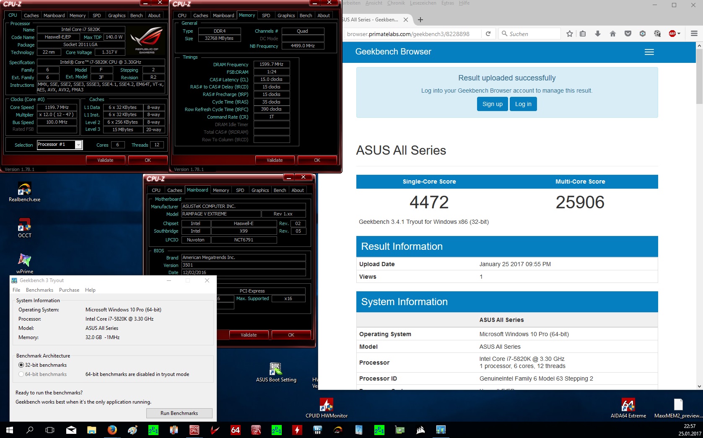Open Help menu in Geekbench window
Image resolution: width=703 pixels, height=438 pixels.
[x=90, y=290]
